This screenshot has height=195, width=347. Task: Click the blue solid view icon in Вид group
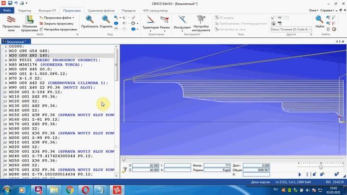click(x=116, y=23)
